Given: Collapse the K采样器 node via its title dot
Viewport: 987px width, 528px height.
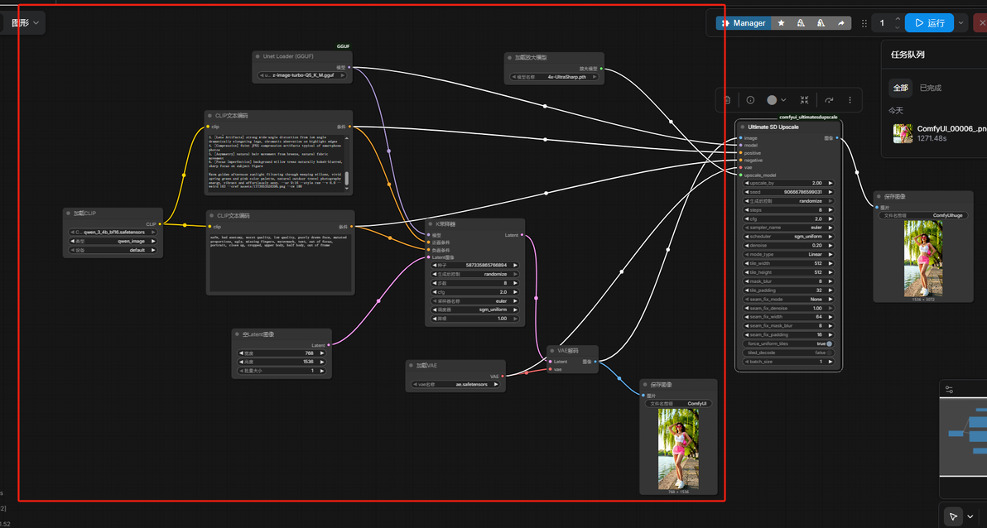Looking at the screenshot, I should pyautogui.click(x=431, y=224).
